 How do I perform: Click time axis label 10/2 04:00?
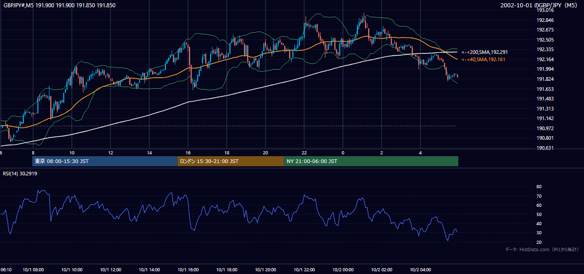click(x=420, y=270)
